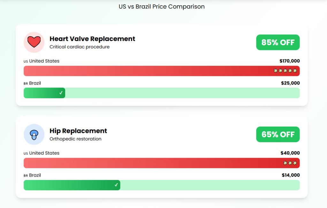Click the BR flag code icon in the Heart Valve card

pos(26,84)
